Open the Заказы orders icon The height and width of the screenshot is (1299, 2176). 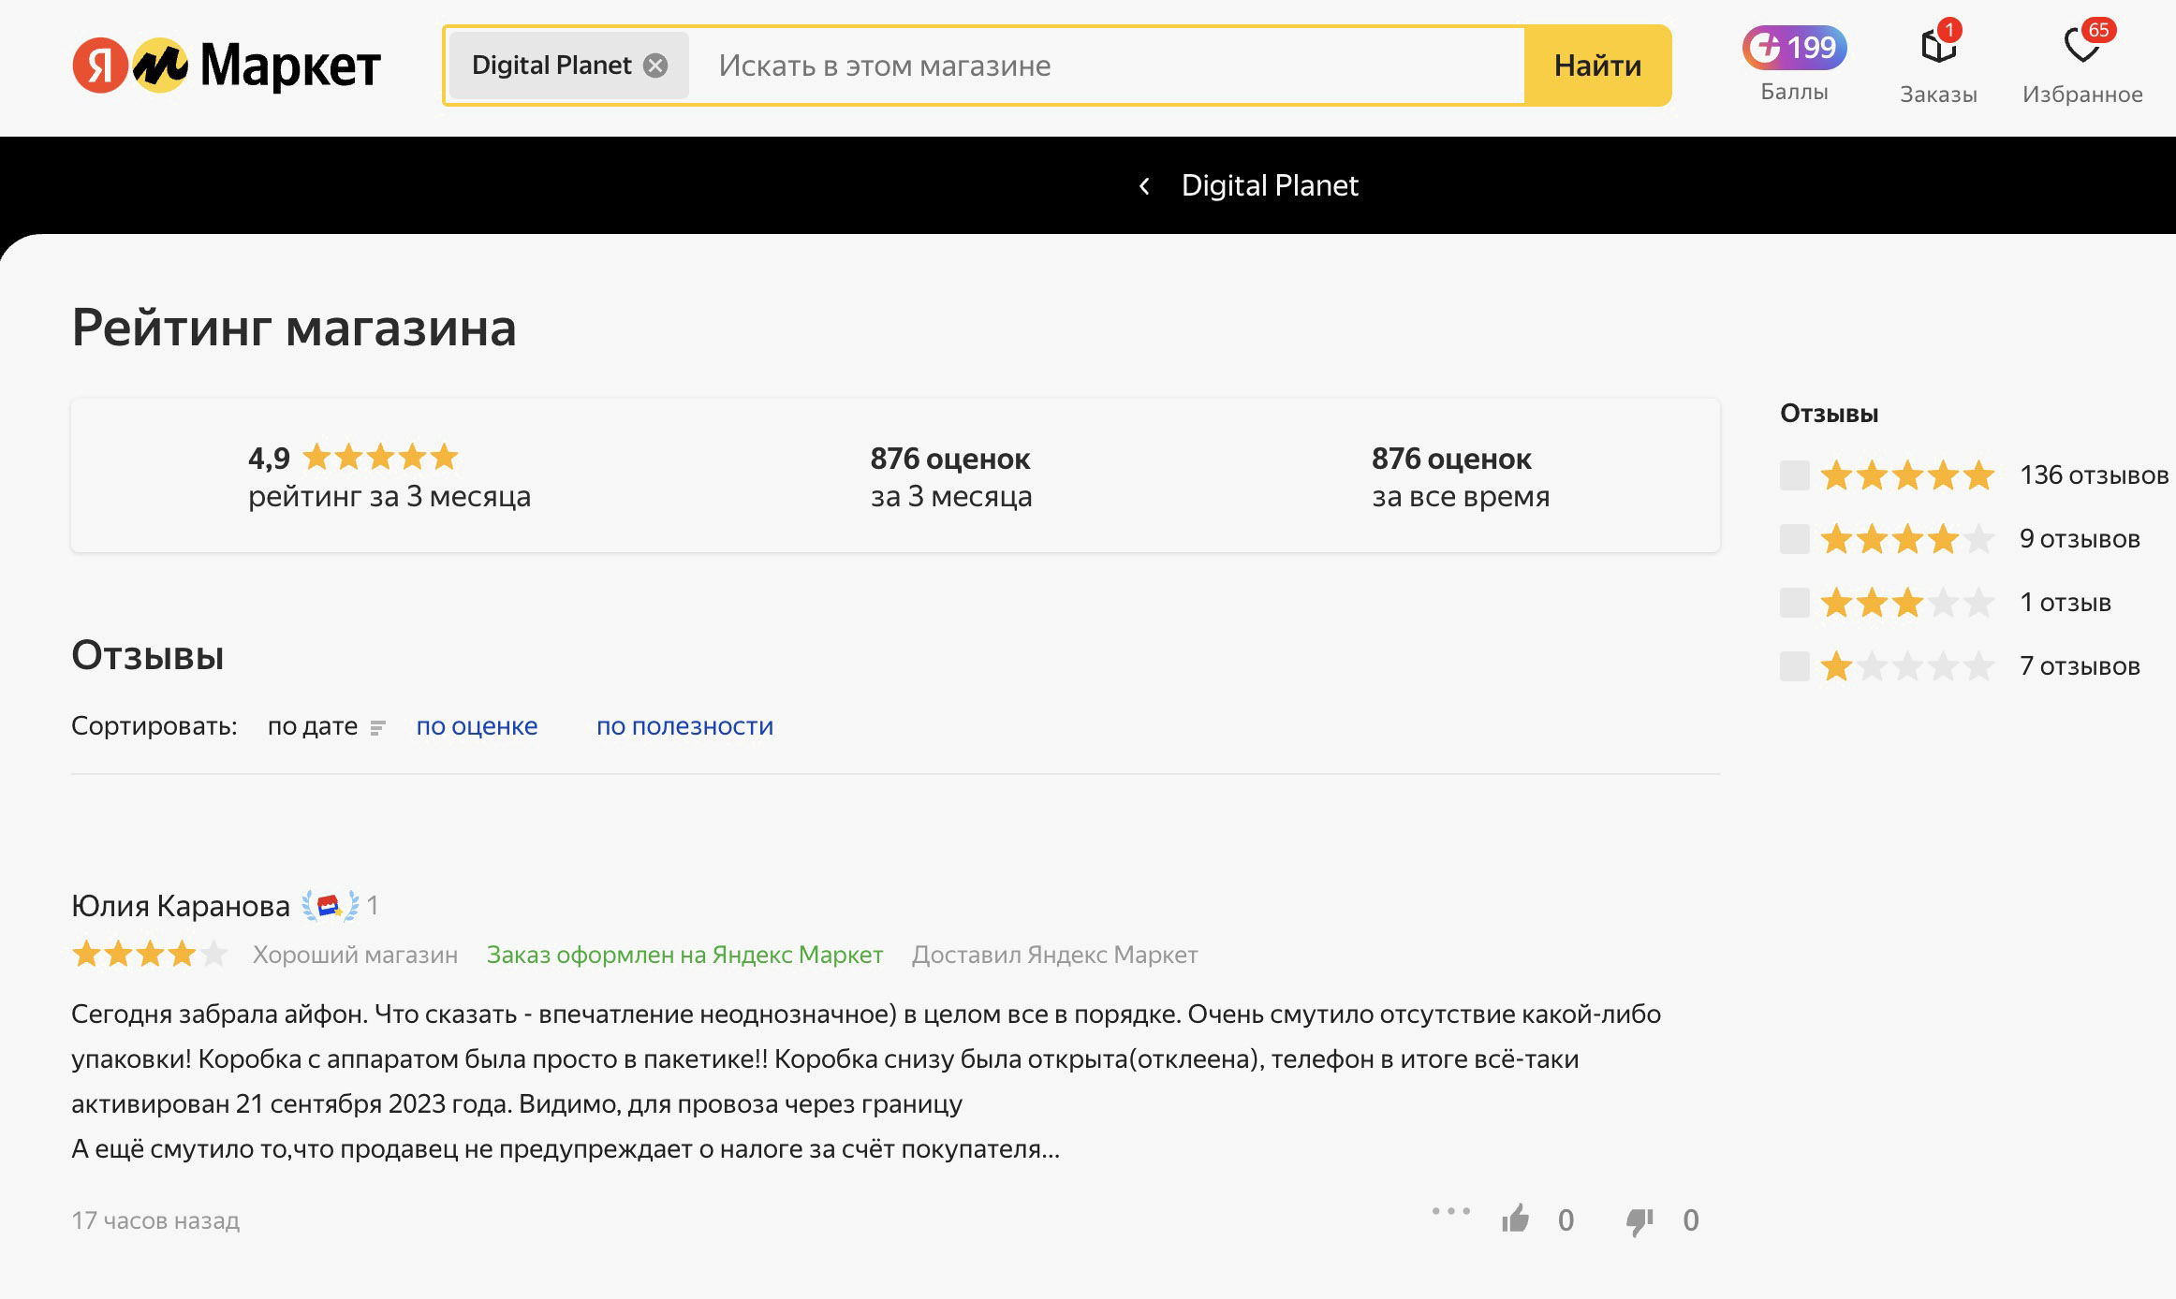tap(1937, 47)
